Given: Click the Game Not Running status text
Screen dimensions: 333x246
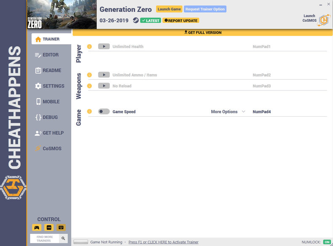Looking at the screenshot, I should 106,242.
